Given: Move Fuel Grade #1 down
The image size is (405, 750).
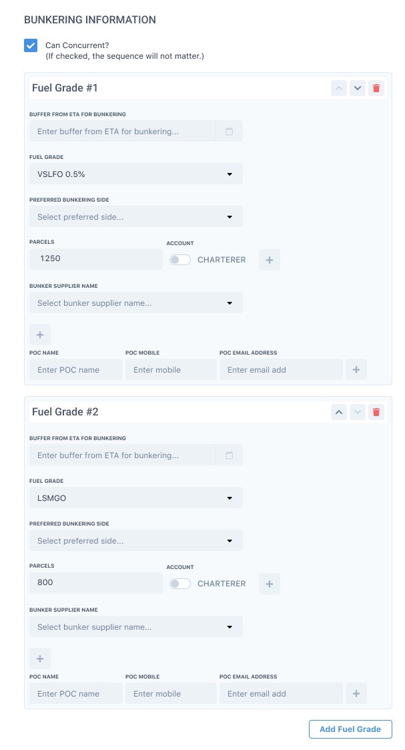Looking at the screenshot, I should pyautogui.click(x=358, y=88).
